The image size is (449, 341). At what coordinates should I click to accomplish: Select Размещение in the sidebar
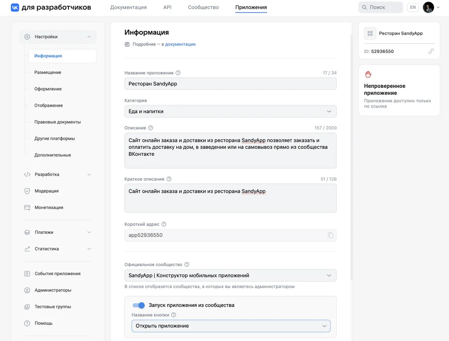tap(48, 72)
